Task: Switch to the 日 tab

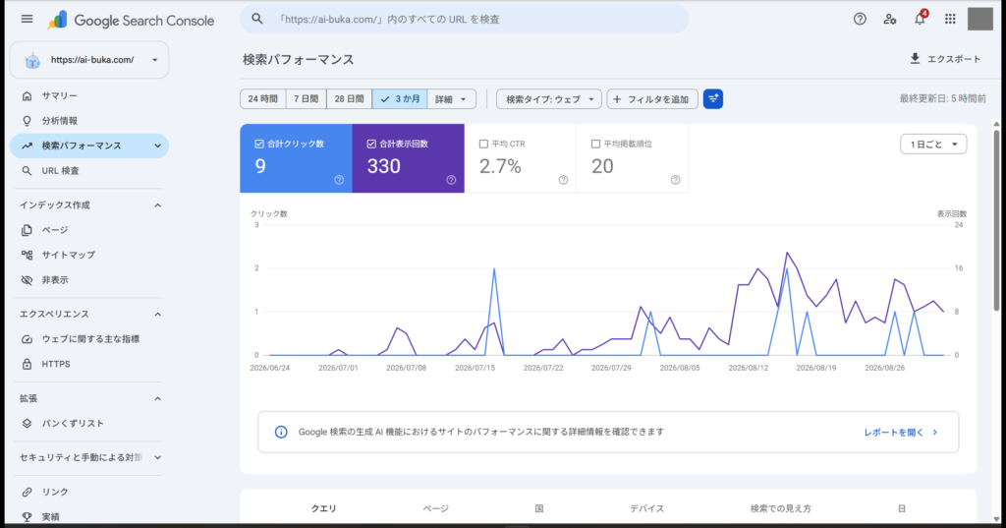Action: (902, 508)
